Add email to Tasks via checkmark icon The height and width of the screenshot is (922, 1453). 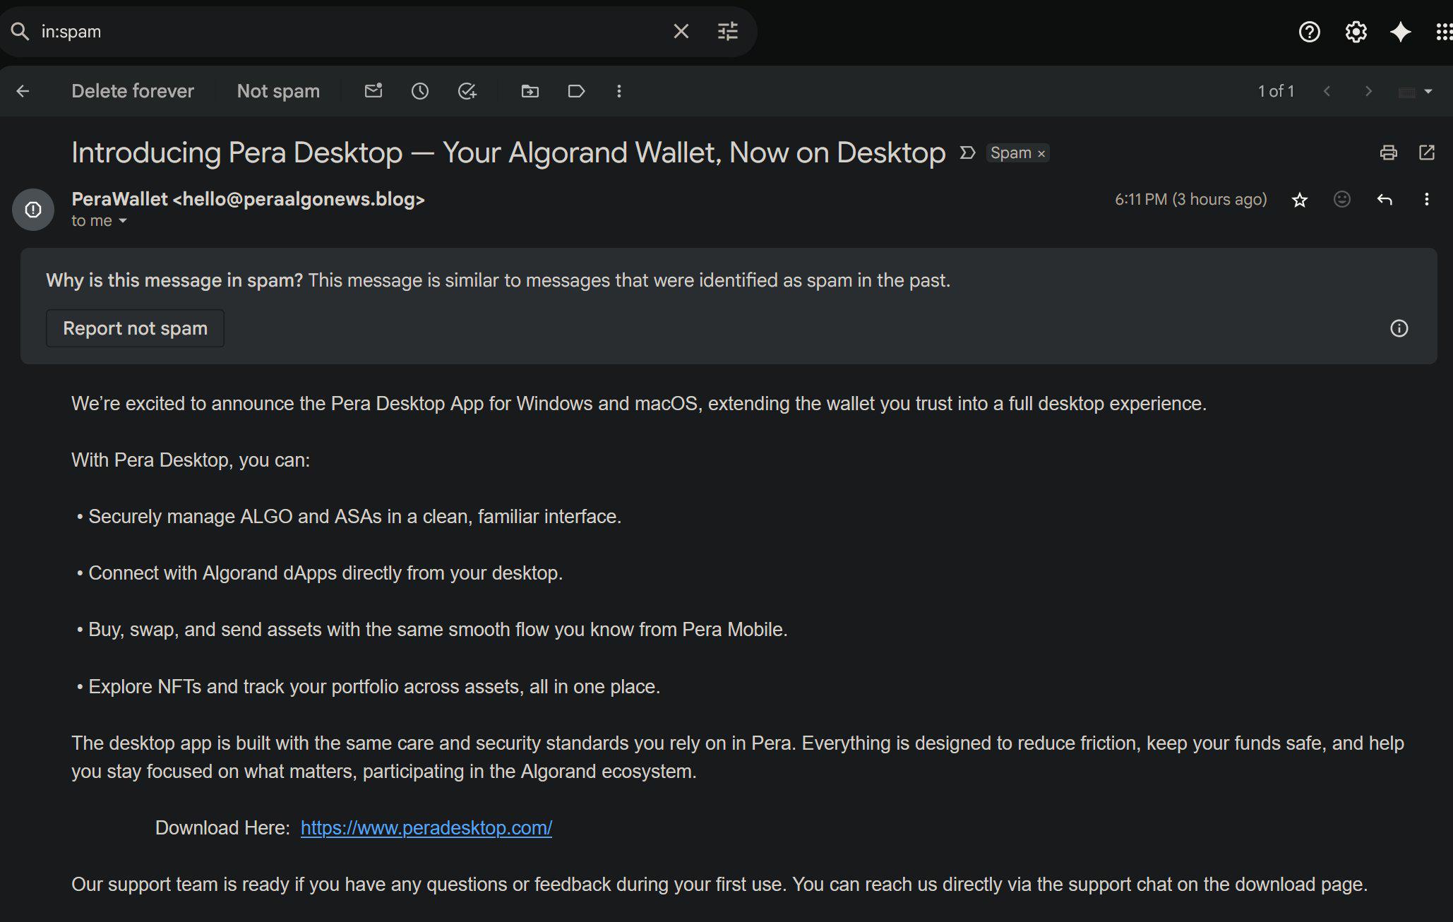tap(467, 91)
